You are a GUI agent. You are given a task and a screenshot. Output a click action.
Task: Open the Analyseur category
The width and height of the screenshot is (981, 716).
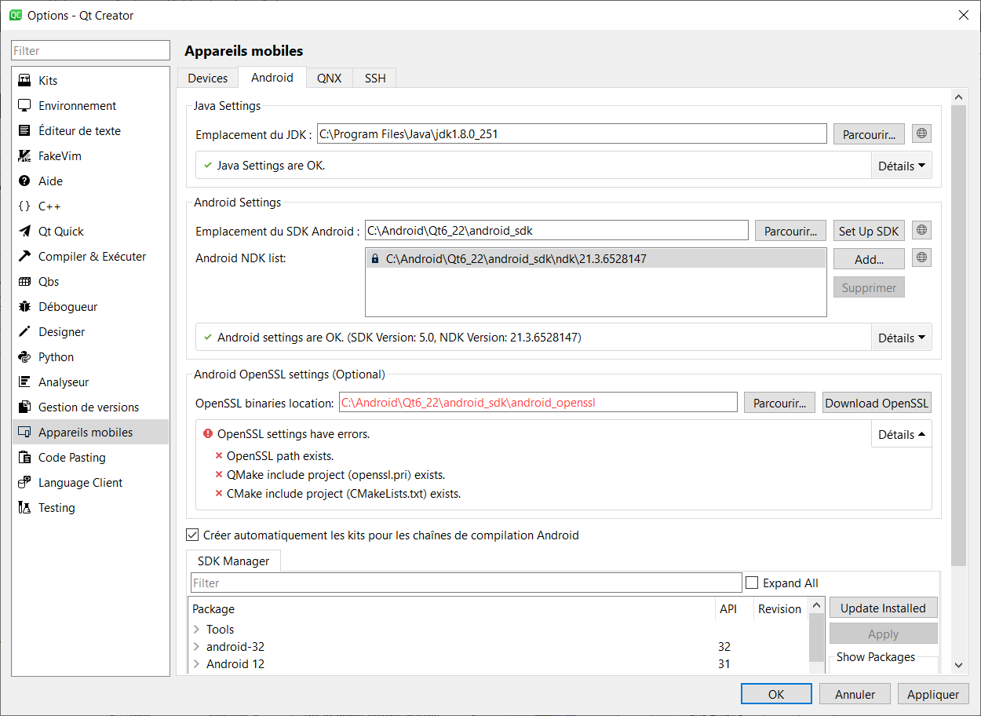point(90,382)
